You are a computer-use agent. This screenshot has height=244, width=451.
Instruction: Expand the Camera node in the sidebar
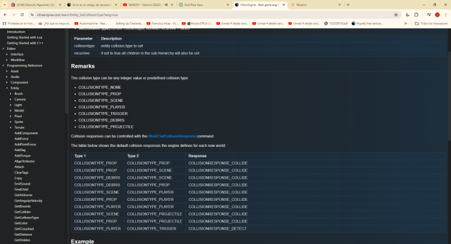[11, 99]
